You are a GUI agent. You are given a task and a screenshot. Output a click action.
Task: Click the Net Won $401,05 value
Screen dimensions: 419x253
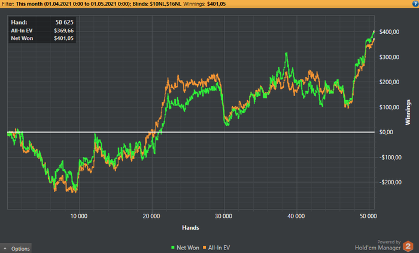[63, 38]
